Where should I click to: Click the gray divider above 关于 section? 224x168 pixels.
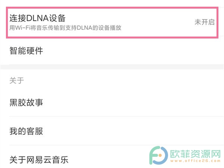tap(112, 67)
